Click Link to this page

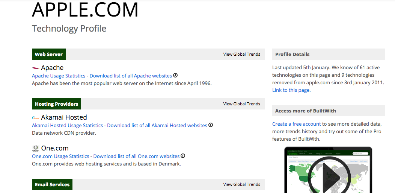[x=291, y=90]
